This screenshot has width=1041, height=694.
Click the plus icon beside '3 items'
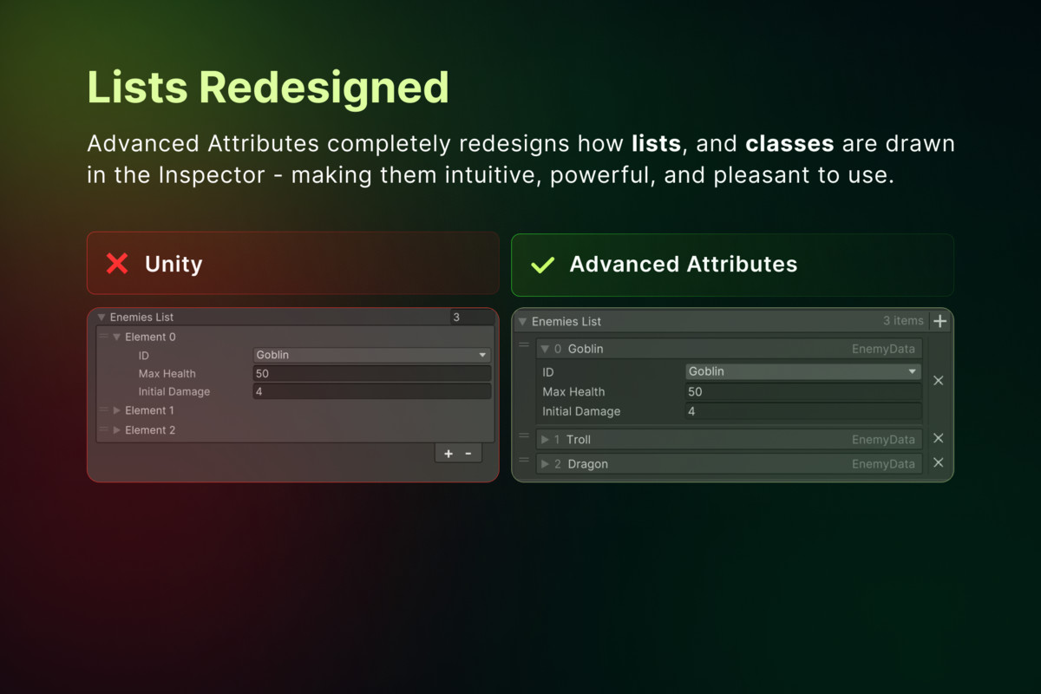click(x=940, y=322)
